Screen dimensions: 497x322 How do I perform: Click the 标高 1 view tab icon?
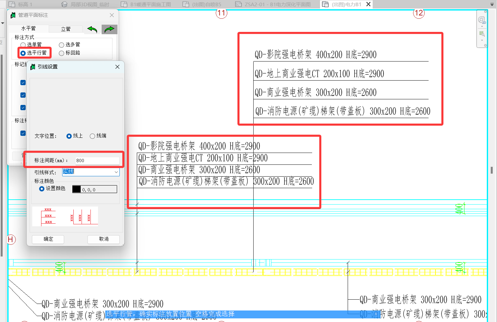pos(12,4)
